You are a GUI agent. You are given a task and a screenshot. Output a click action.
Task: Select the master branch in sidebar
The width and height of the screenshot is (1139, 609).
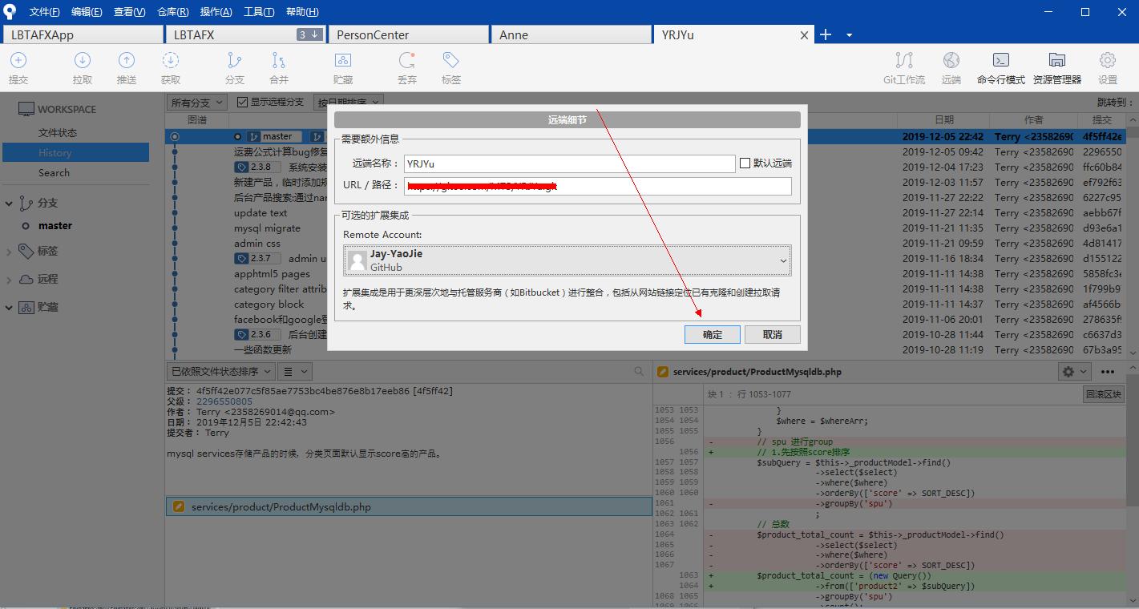tap(55, 226)
